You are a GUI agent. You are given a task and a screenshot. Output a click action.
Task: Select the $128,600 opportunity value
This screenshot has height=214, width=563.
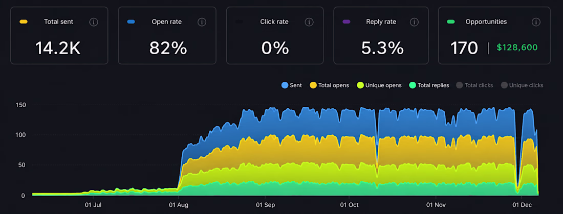click(x=517, y=47)
